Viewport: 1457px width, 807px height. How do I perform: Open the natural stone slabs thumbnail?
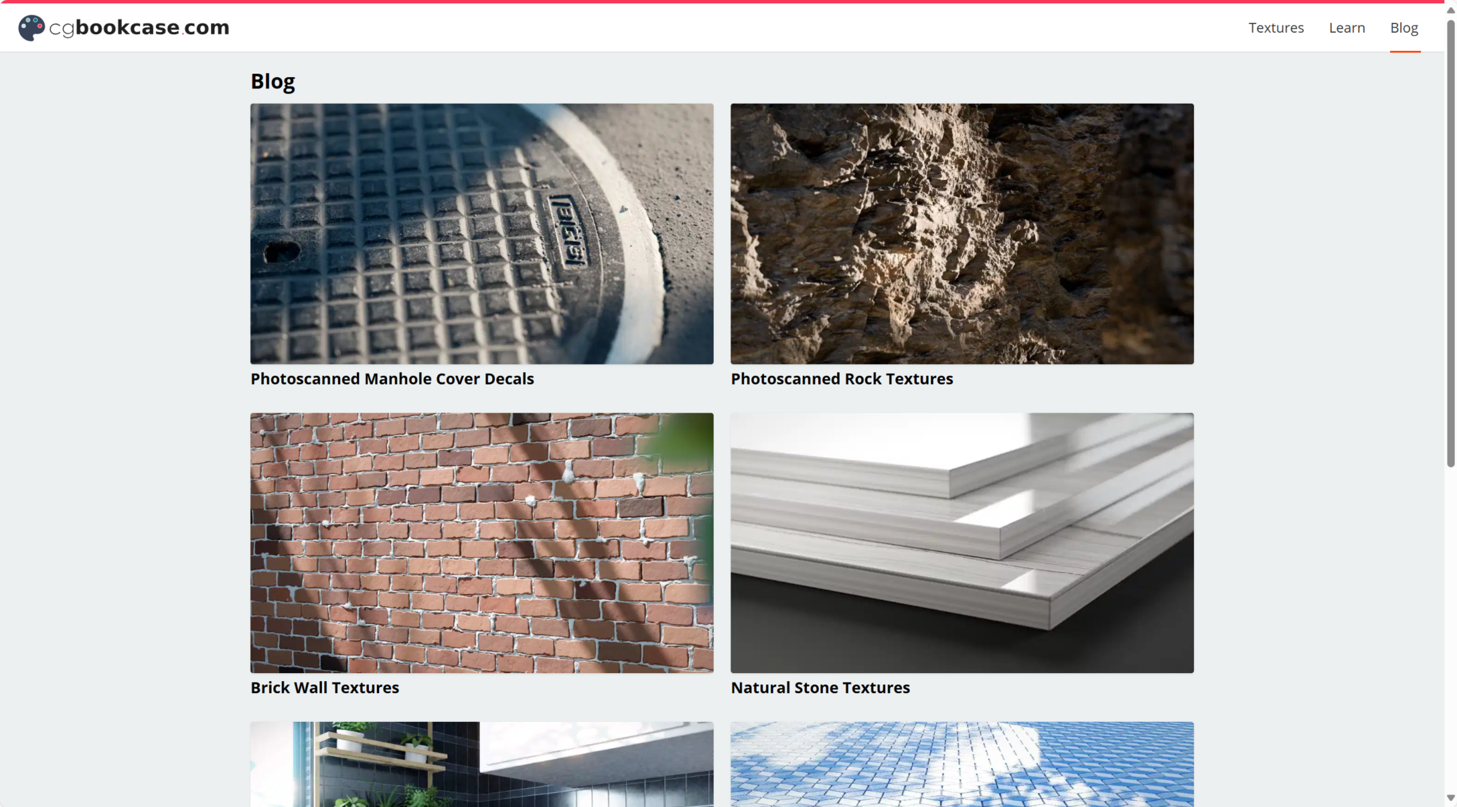tap(962, 542)
